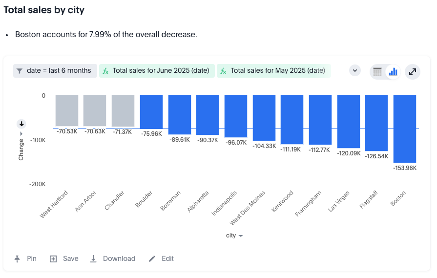The height and width of the screenshot is (278, 437).
Task: Expand the chip overflow chevron
Action: pyautogui.click(x=355, y=71)
